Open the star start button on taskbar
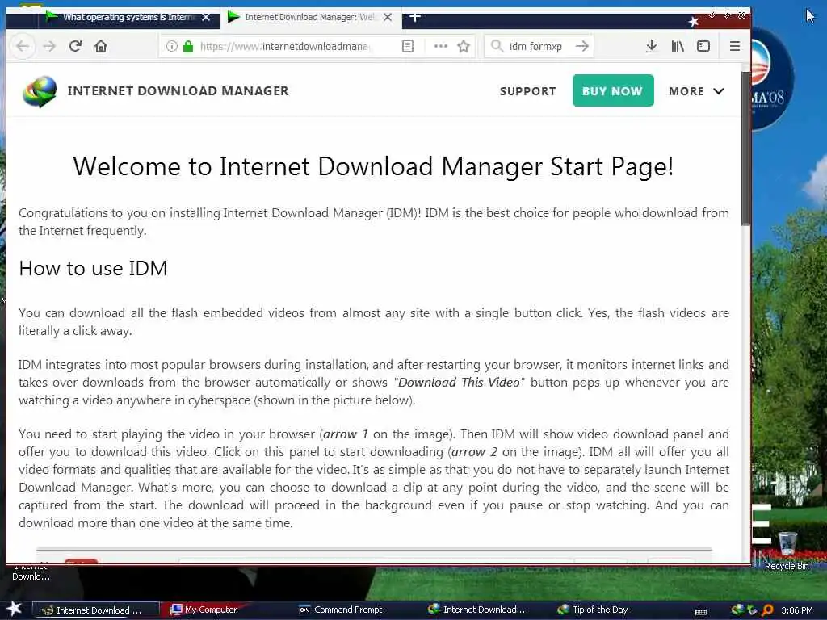The image size is (827, 620). pos(15,609)
